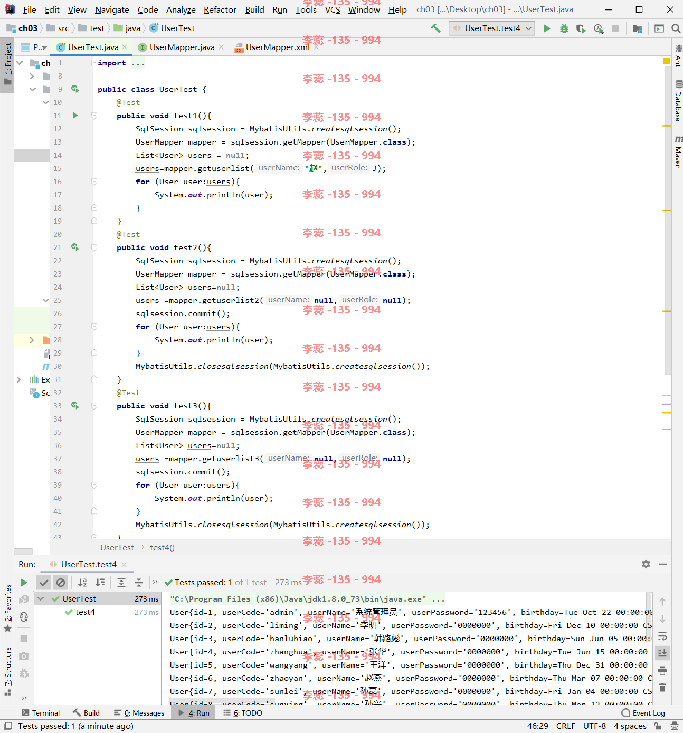Toggle soft-wrap in console
The image size is (683, 733).
[662, 636]
